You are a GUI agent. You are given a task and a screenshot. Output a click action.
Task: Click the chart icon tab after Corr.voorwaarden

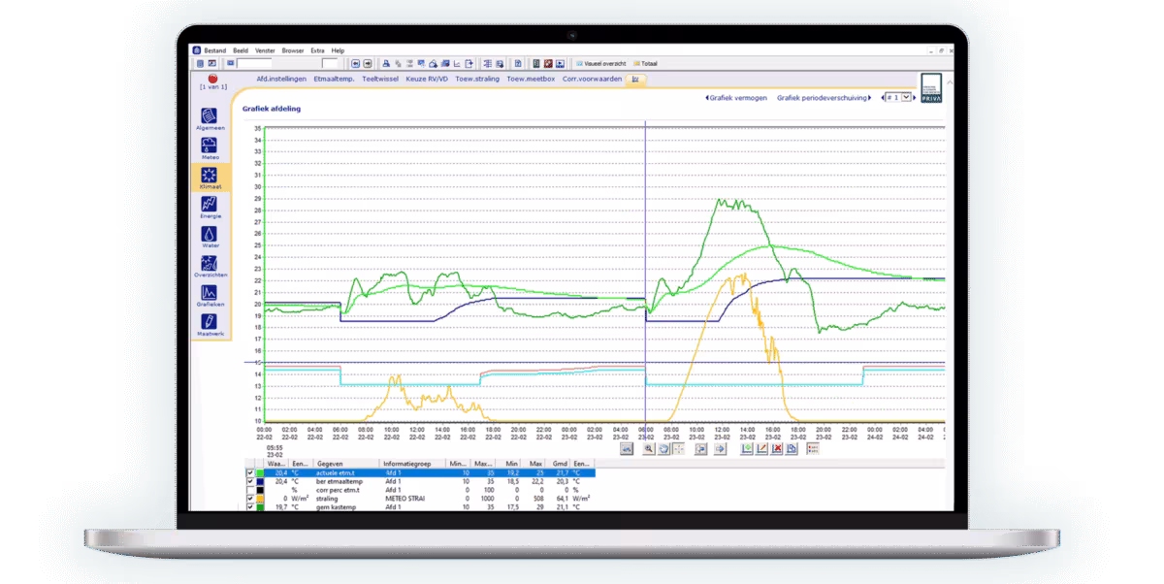point(635,79)
